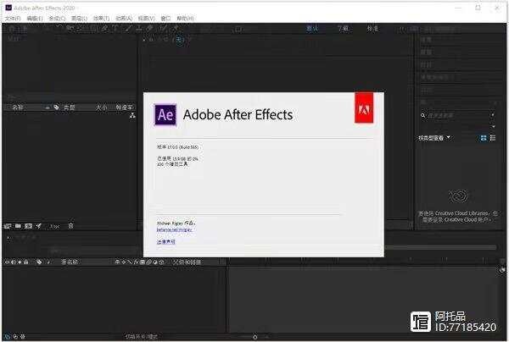Sort project items by 名称 column

click(18, 108)
